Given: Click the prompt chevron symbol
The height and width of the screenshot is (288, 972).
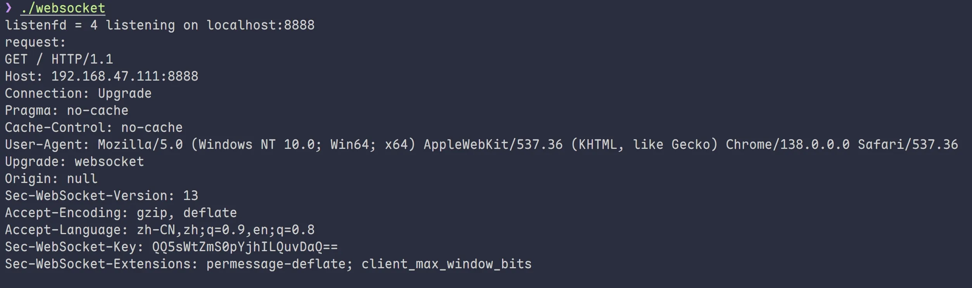Looking at the screenshot, I should click(x=9, y=8).
